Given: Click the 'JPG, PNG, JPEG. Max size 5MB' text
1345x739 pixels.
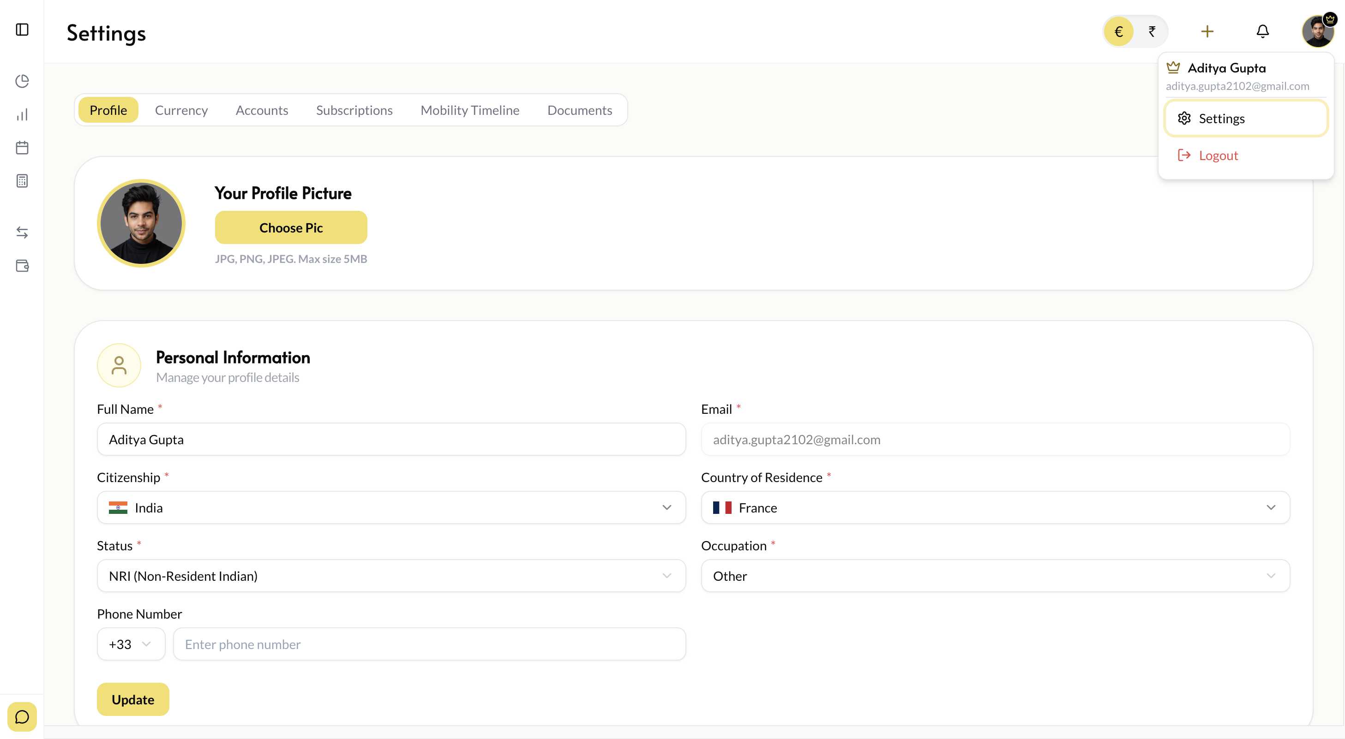Looking at the screenshot, I should (291, 259).
